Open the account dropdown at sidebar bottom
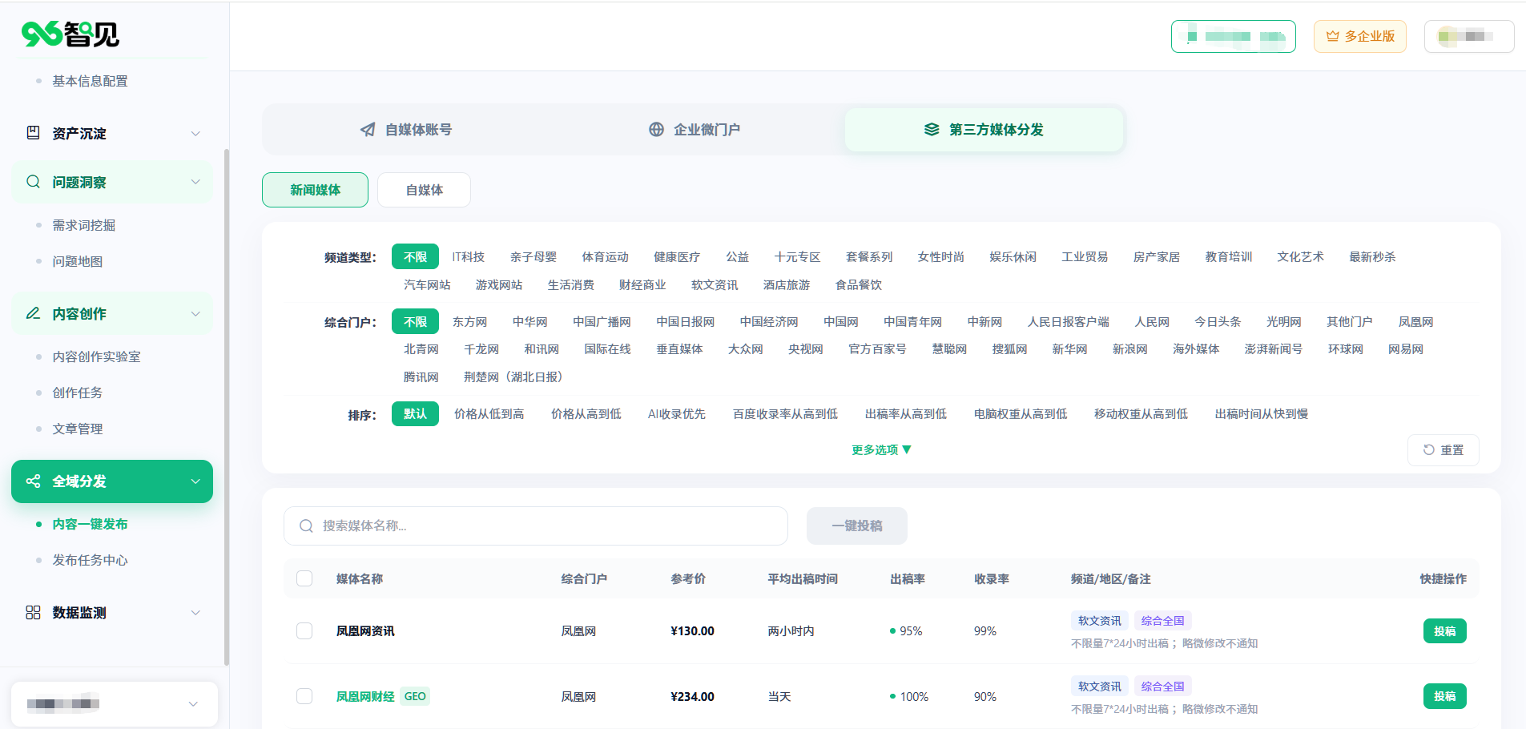The height and width of the screenshot is (729, 1526). 115,704
